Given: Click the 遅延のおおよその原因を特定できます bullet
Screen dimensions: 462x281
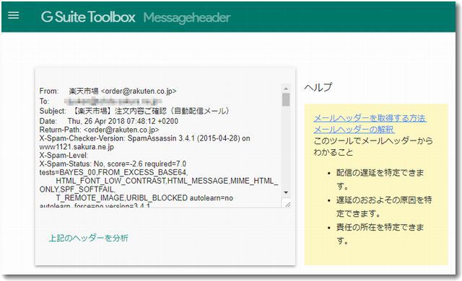Looking at the screenshot, I should tap(384, 207).
